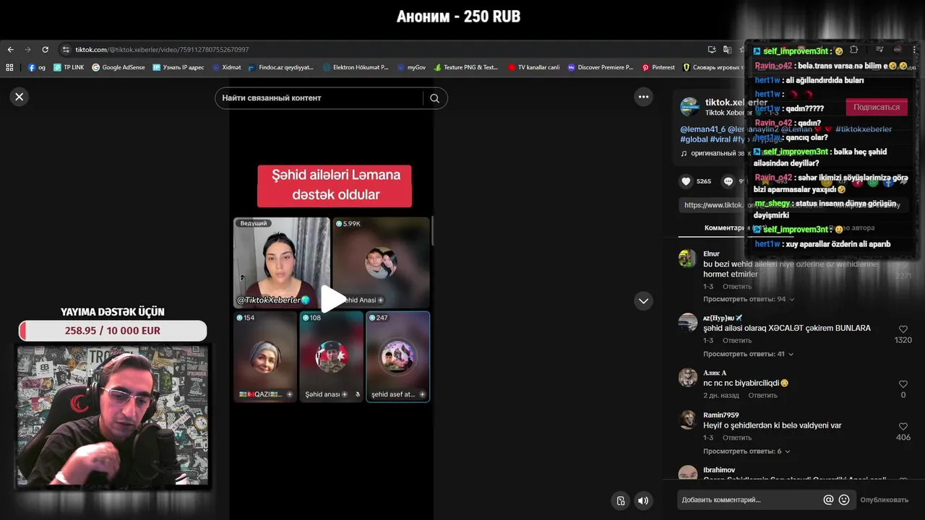Open the Elektron Hökumət bookmark
The height and width of the screenshot is (520, 925).
[x=356, y=67]
